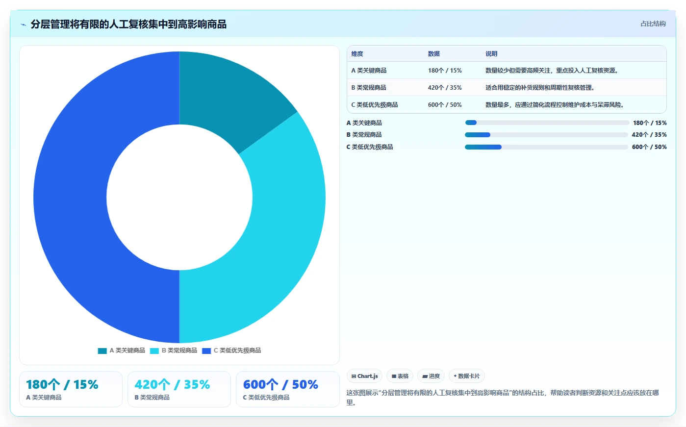Click table cell 420个 / 35%
Image resolution: width=686 pixels, height=427 pixels.
pos(445,88)
